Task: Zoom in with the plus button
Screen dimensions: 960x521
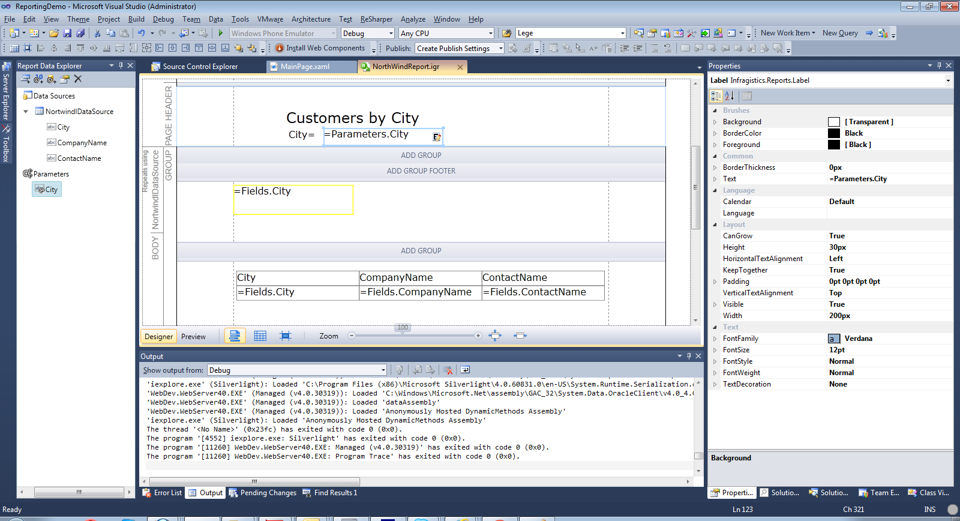Action: pyautogui.click(x=478, y=336)
